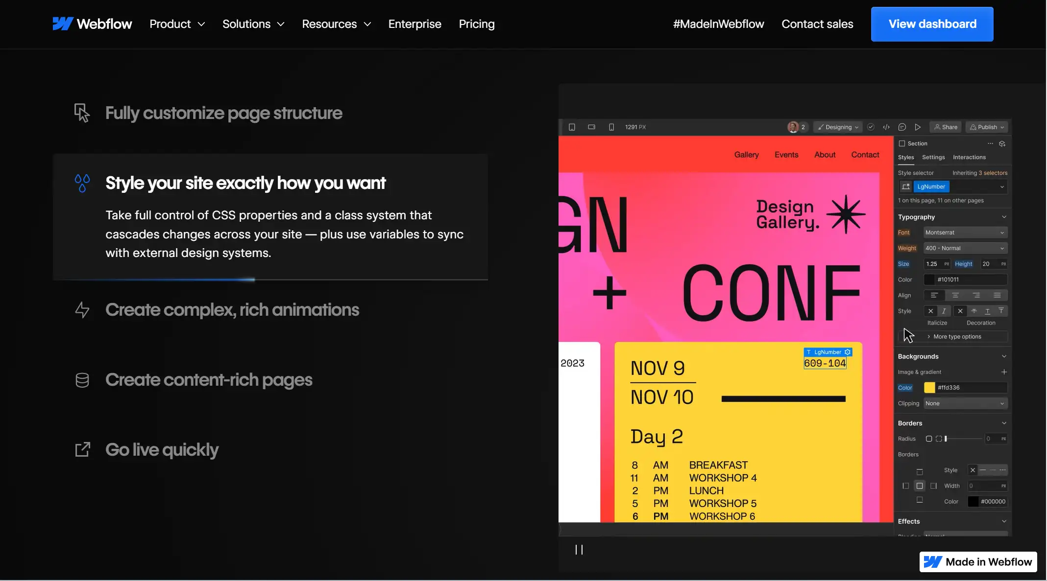Select the italic style icon
The height and width of the screenshot is (581, 1047).
[944, 312]
